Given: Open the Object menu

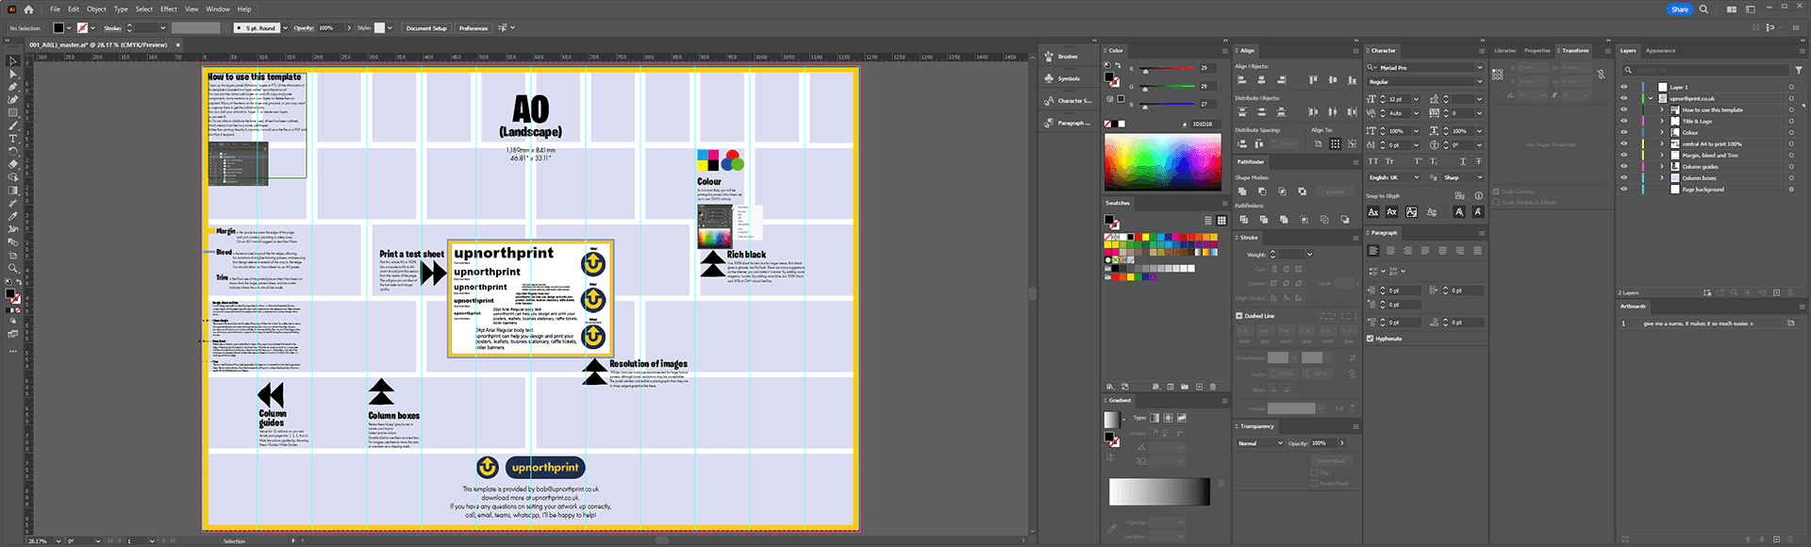Looking at the screenshot, I should (x=96, y=9).
